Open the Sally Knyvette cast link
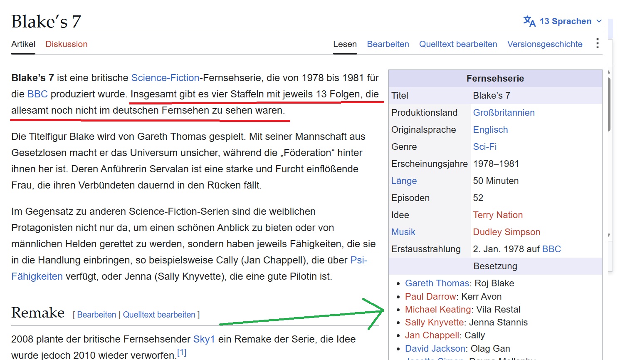The image size is (625, 360). 434,322
